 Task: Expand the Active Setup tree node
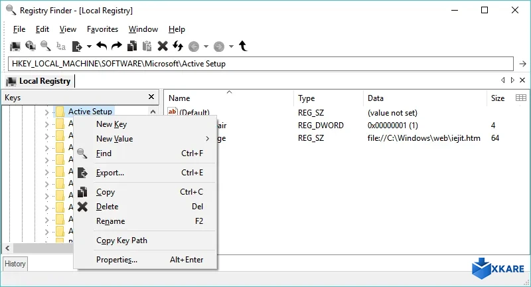click(x=46, y=112)
